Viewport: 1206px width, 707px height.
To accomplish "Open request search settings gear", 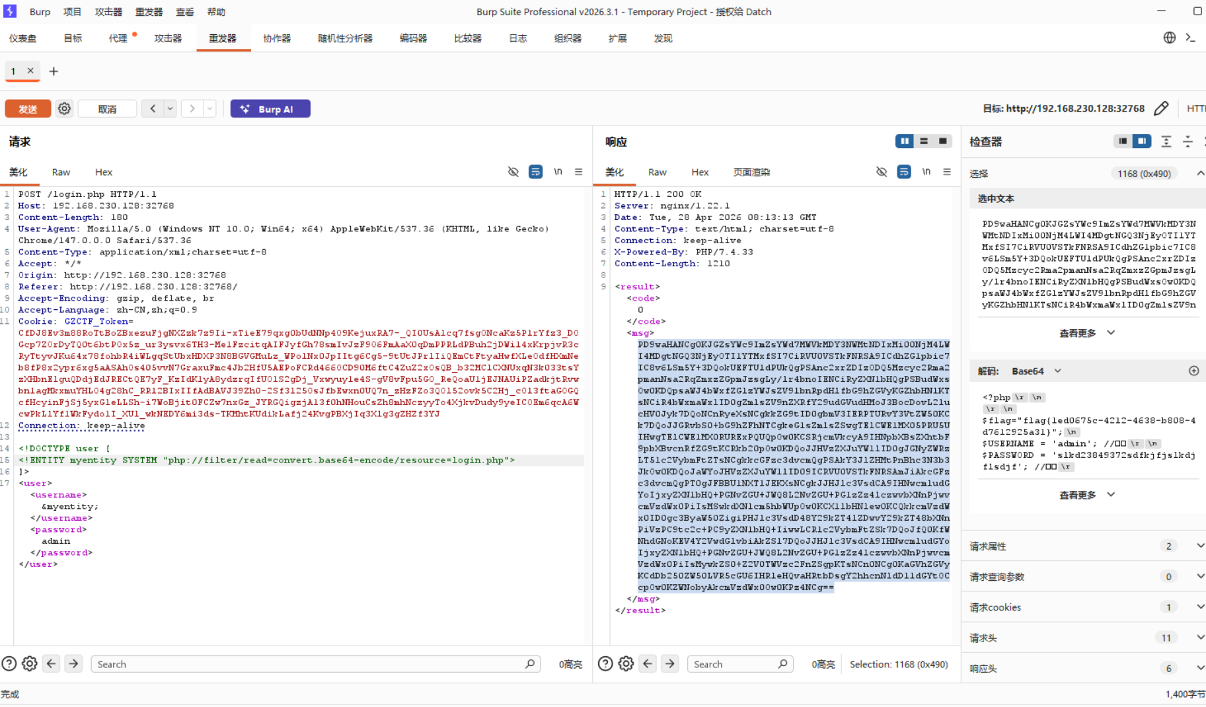I will pos(30,663).
